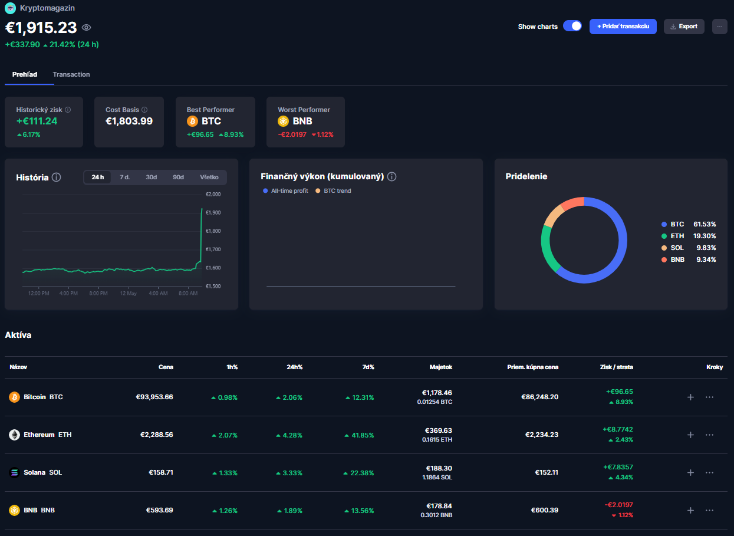Open the more options menu for BNB
This screenshot has height=536, width=734.
[709, 511]
